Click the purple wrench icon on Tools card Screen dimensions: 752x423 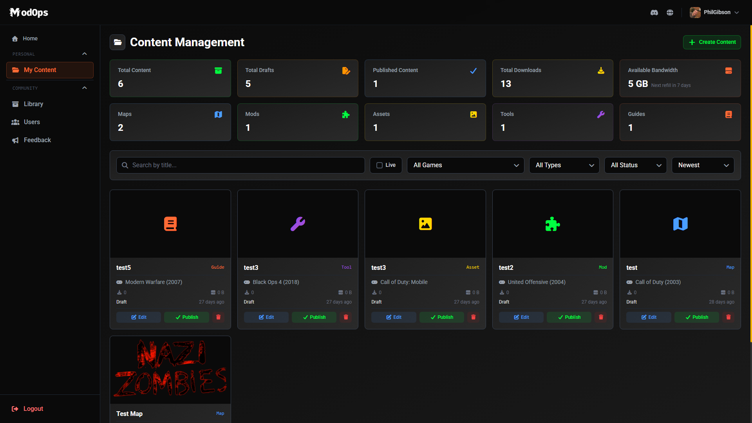[x=601, y=114]
